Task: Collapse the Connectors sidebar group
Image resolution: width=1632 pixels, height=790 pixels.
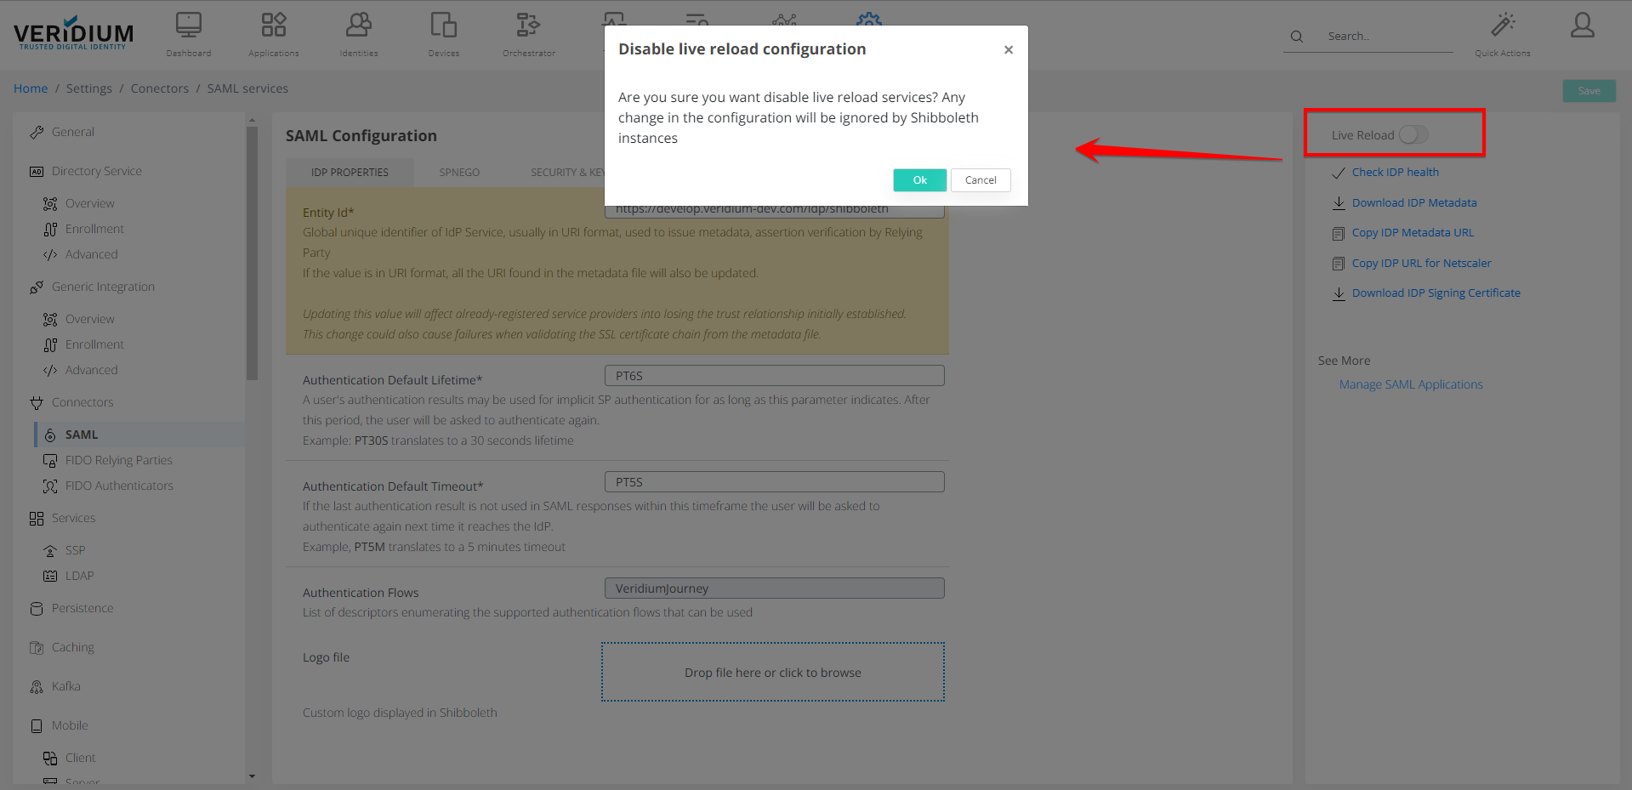Action: [x=82, y=402]
